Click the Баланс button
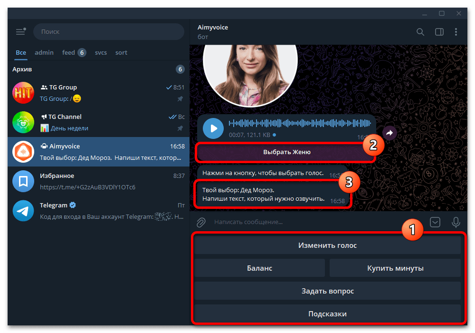The image size is (475, 333). click(260, 268)
